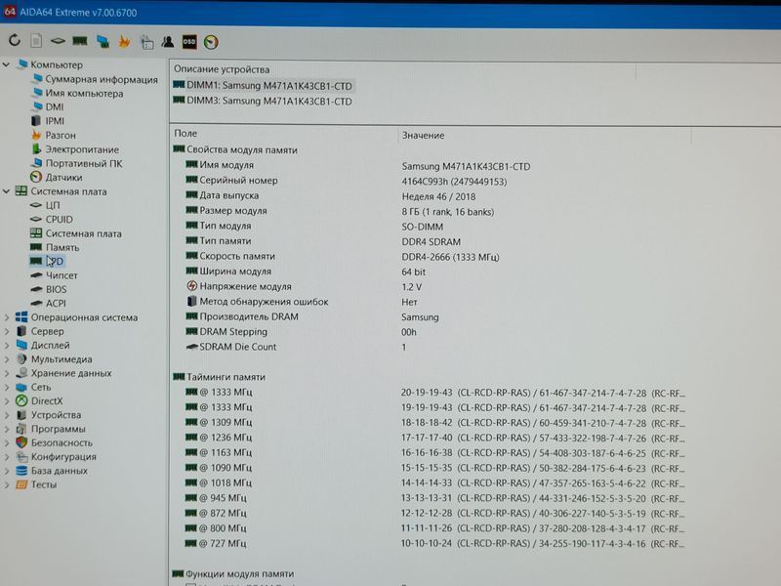Click the DRAM Stepping row
This screenshot has width=781, height=586.
pos(429,332)
